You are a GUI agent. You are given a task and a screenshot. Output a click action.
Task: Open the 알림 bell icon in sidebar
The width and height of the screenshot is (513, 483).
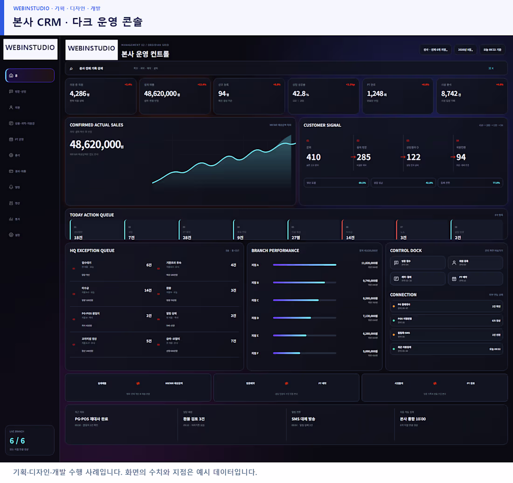point(11,187)
